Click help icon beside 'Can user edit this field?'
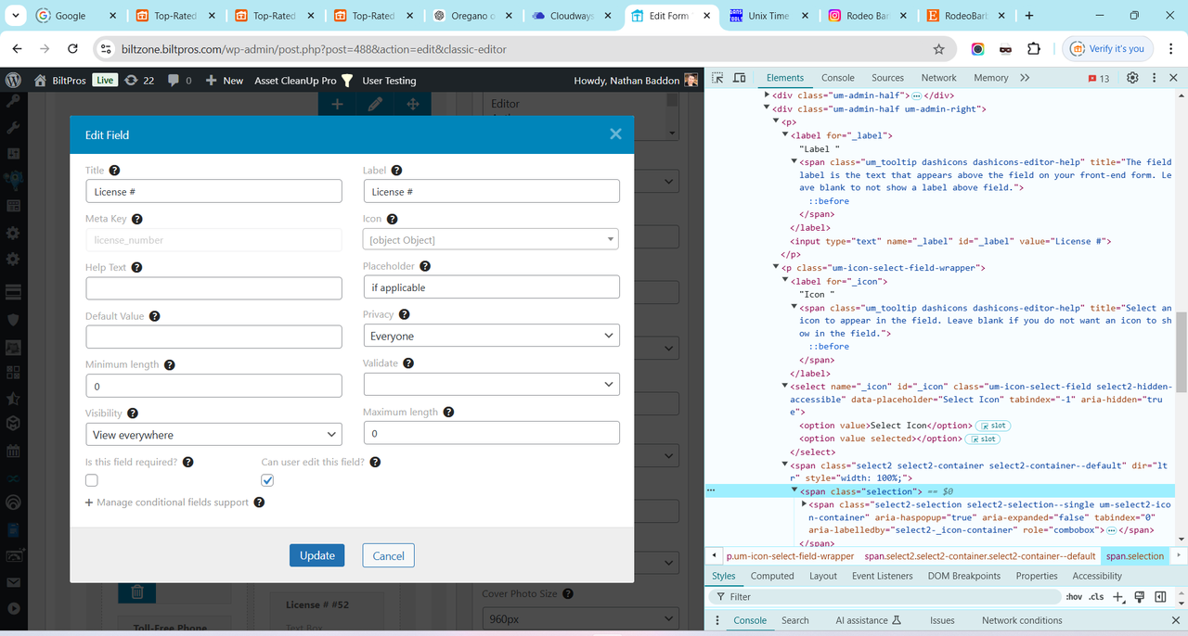The image size is (1188, 636). (375, 462)
